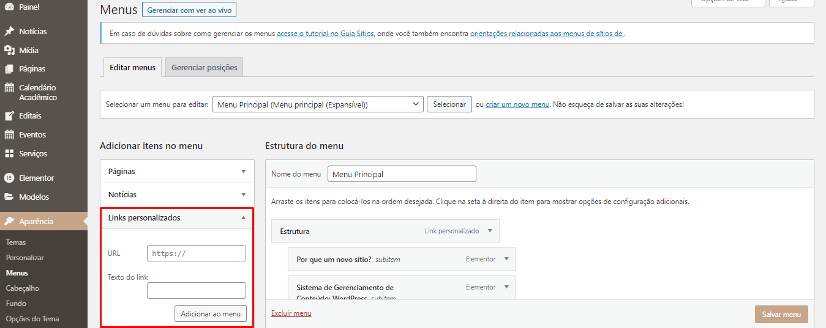Switch to the Gerenciar posições tab
The image size is (826, 328).
point(204,68)
